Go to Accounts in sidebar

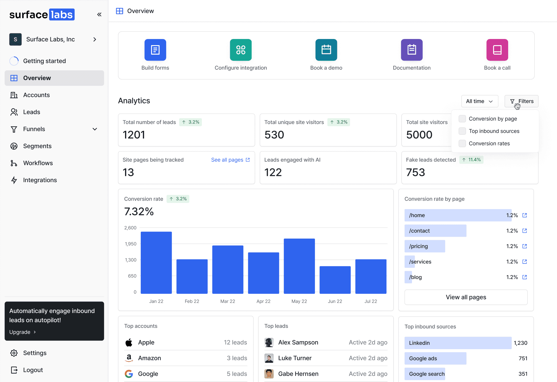coord(54,95)
